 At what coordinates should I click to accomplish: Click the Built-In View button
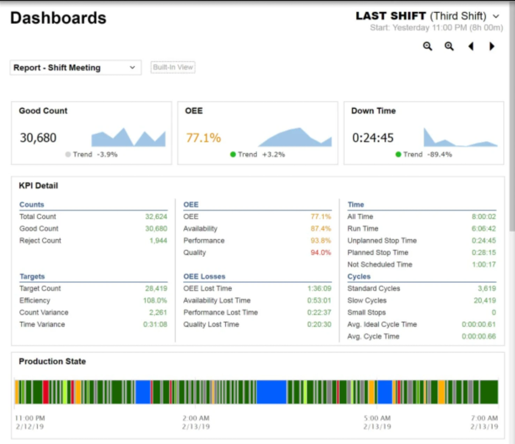[x=173, y=67]
